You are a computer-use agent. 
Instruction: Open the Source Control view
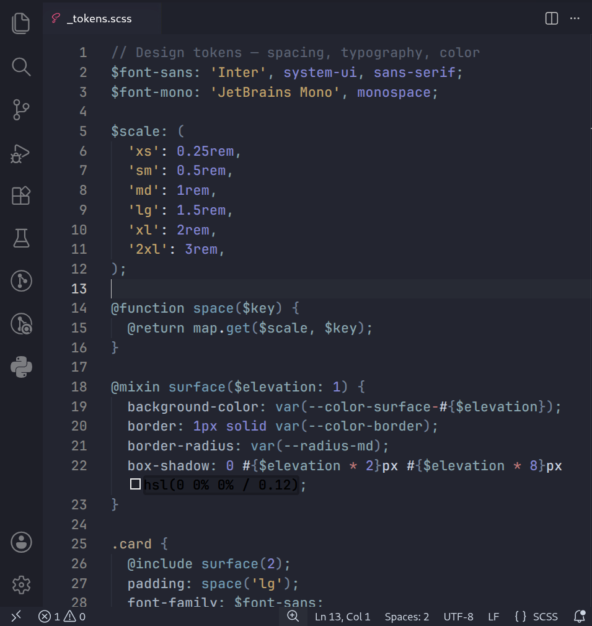[x=20, y=110]
